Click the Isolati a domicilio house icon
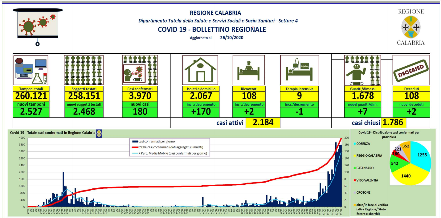 tap(200, 70)
